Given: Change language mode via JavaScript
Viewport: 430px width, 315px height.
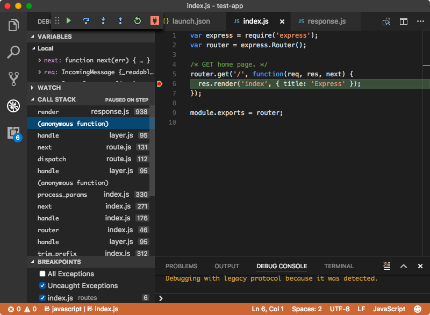Looking at the screenshot, I should tap(389, 309).
